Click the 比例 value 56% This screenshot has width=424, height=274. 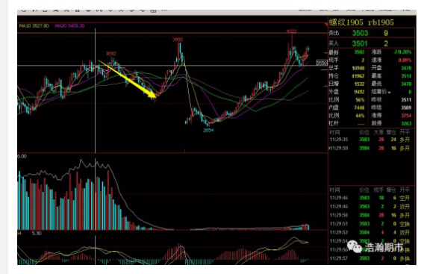[360, 100]
